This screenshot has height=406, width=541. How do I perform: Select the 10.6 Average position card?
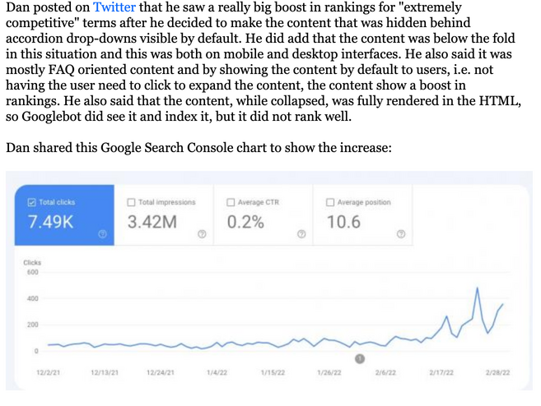362,215
